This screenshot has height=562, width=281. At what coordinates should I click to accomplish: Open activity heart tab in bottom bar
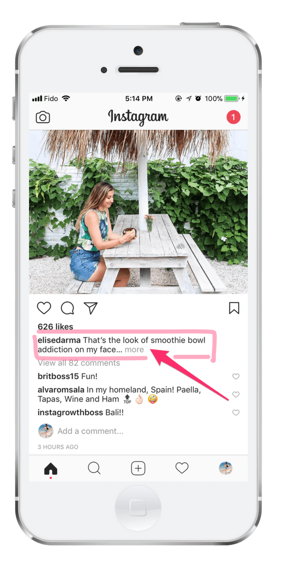click(182, 468)
